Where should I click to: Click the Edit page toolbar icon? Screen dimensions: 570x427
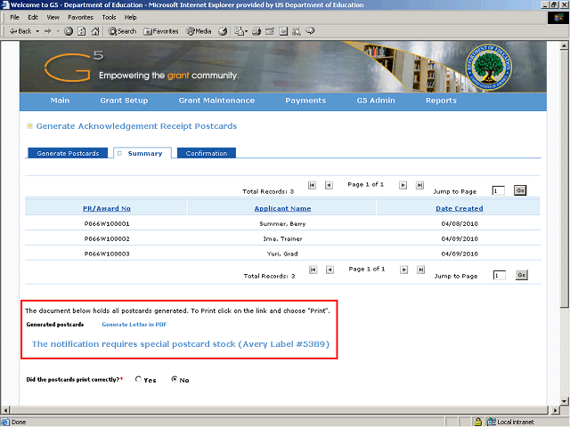pos(270,31)
